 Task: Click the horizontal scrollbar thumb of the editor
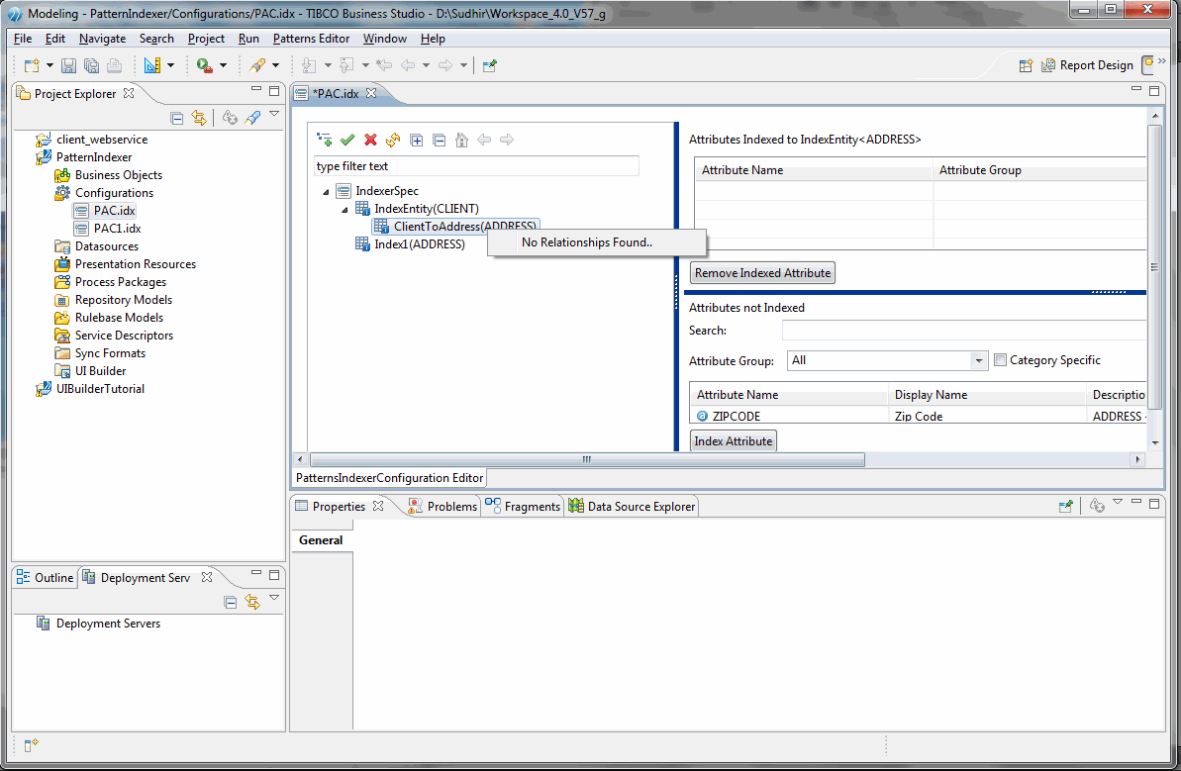coord(587,459)
